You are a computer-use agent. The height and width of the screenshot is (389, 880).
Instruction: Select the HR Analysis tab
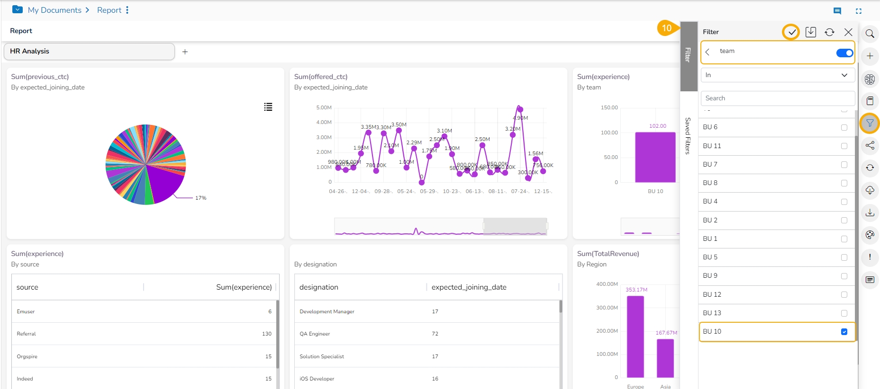[89, 52]
